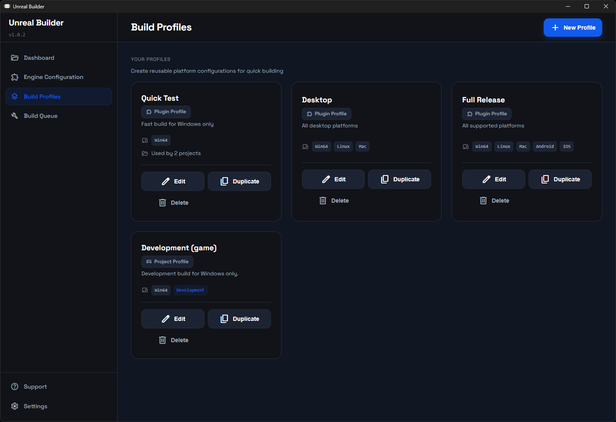
Task: Click the Mac tag in Desktop card
Action: [x=363, y=147]
